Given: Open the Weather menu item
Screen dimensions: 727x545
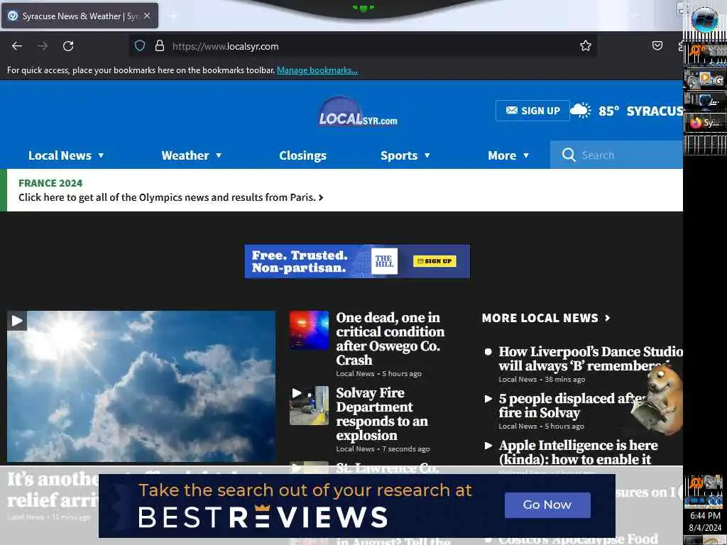Looking at the screenshot, I should click(x=185, y=155).
